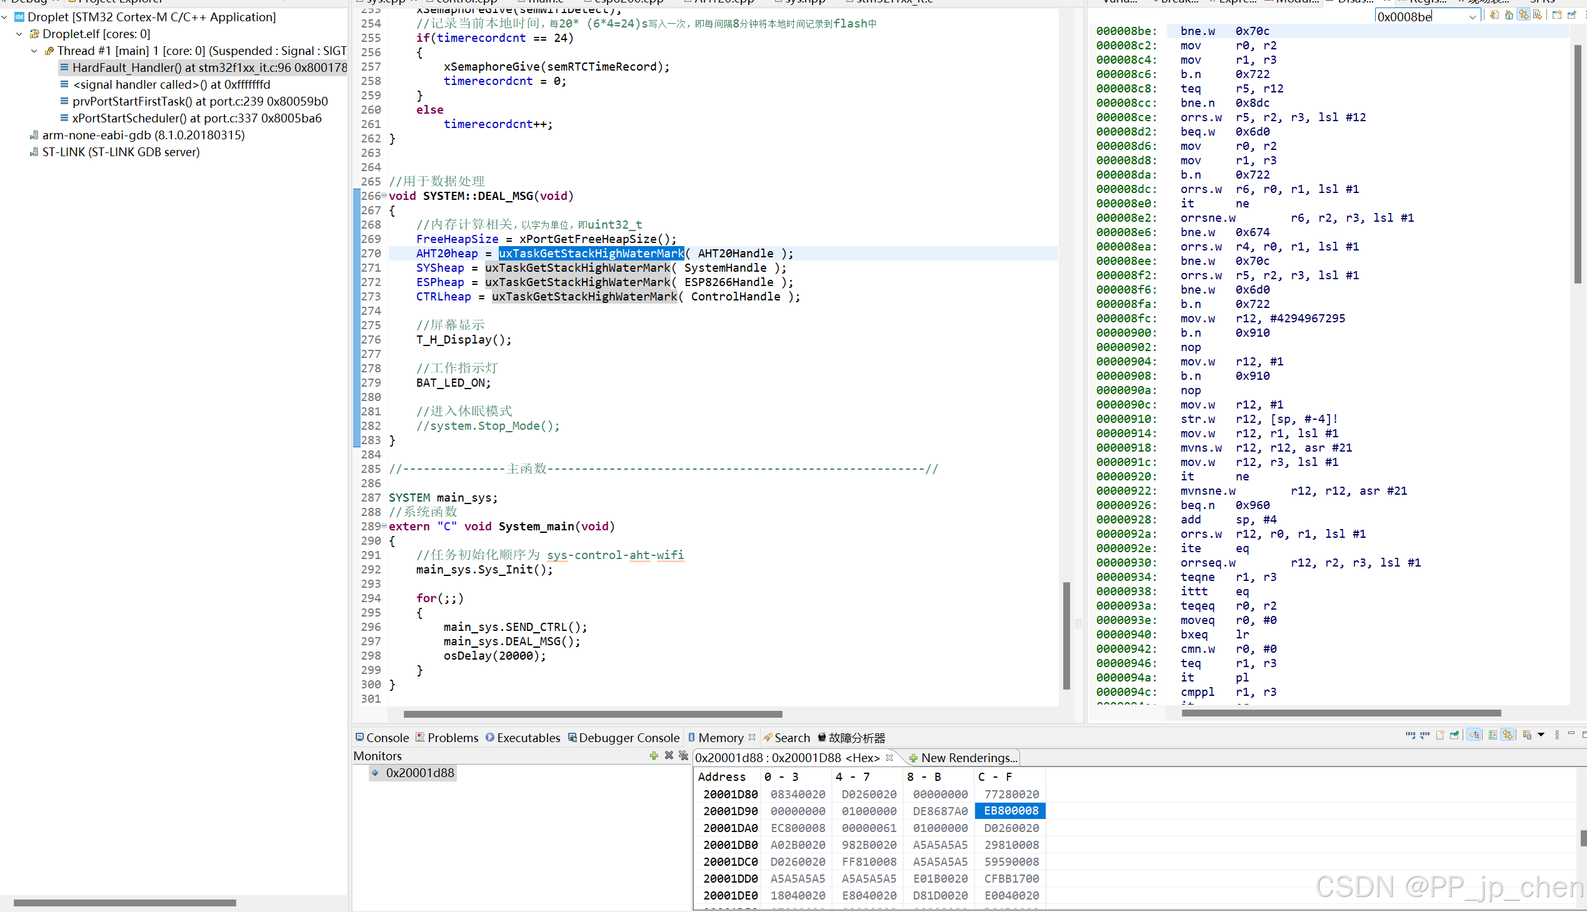Viewport: 1587px width, 912px height.
Task: Click the Import memory icon
Action: tap(1410, 735)
